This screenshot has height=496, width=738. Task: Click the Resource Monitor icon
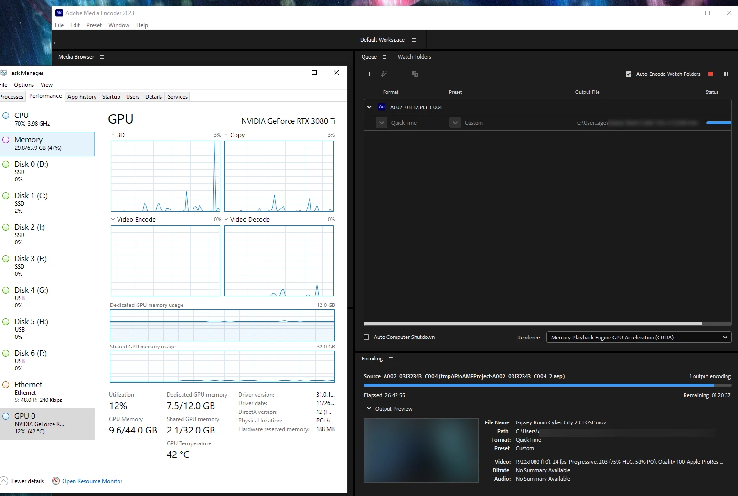pos(56,481)
